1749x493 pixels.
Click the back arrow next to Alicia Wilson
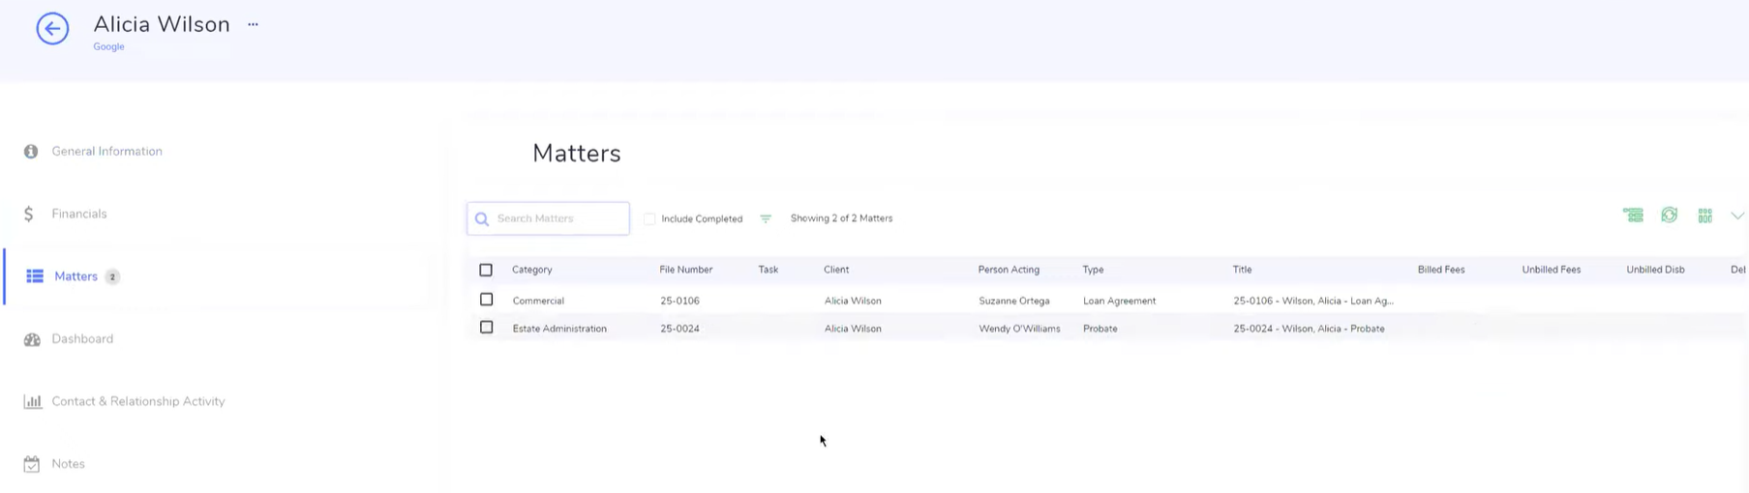tap(52, 28)
